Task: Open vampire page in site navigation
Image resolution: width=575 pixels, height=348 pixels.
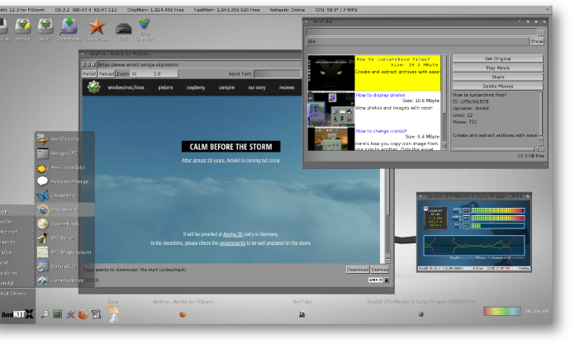Action: point(226,87)
